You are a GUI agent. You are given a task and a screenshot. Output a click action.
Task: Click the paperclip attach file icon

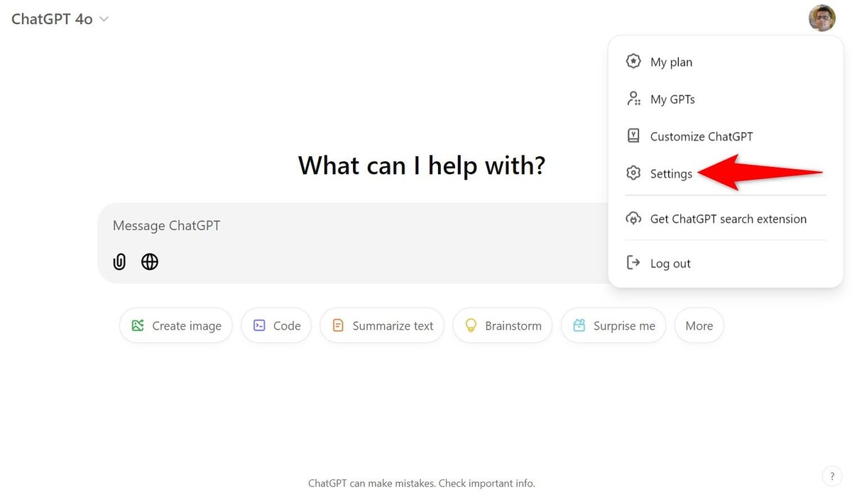point(119,262)
